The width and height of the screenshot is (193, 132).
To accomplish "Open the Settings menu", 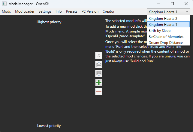I will click(45, 11).
